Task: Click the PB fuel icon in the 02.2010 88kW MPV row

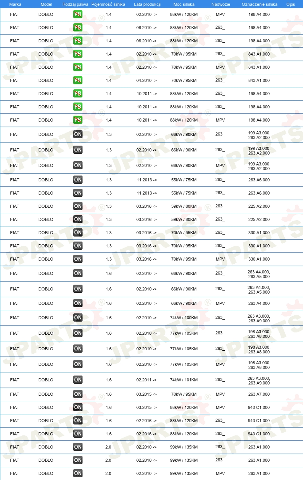Action: (77, 15)
